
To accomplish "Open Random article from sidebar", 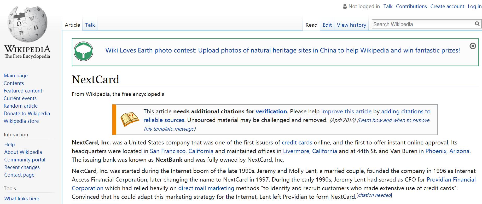I will tap(21, 106).
